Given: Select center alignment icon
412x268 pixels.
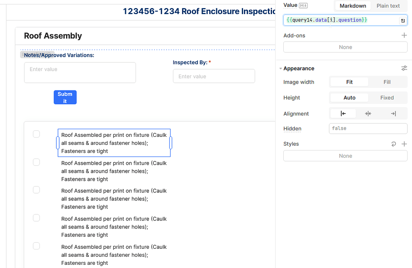Looking at the screenshot, I should tap(368, 113).
